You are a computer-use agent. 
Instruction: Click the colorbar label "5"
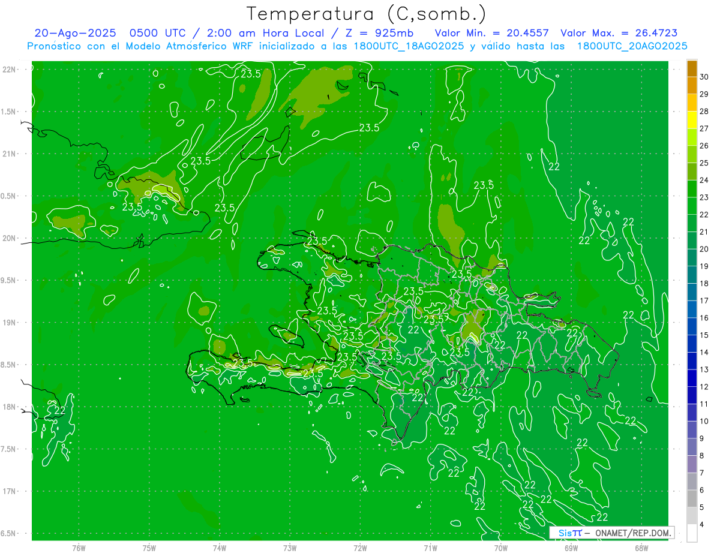click(702, 507)
